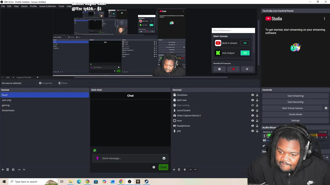Viewport: 330px width, 185px height.
Task: Enter Studio Mode
Action: (x=295, y=114)
